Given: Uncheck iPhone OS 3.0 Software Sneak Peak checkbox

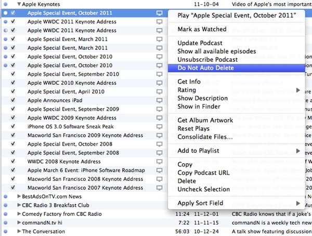Looking at the screenshot, I should click(13, 126).
